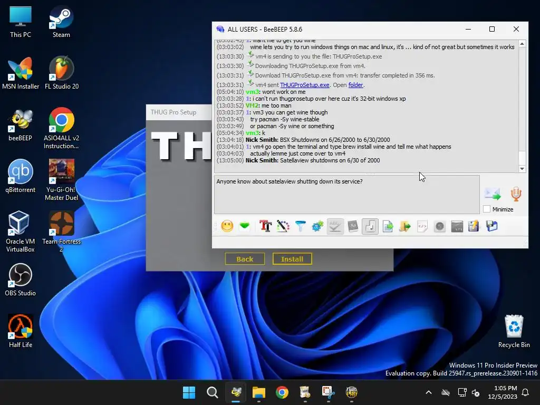The width and height of the screenshot is (540, 405).
Task: Select ASIO4ALL v2 Instruction desktop icon
Action: (61, 129)
